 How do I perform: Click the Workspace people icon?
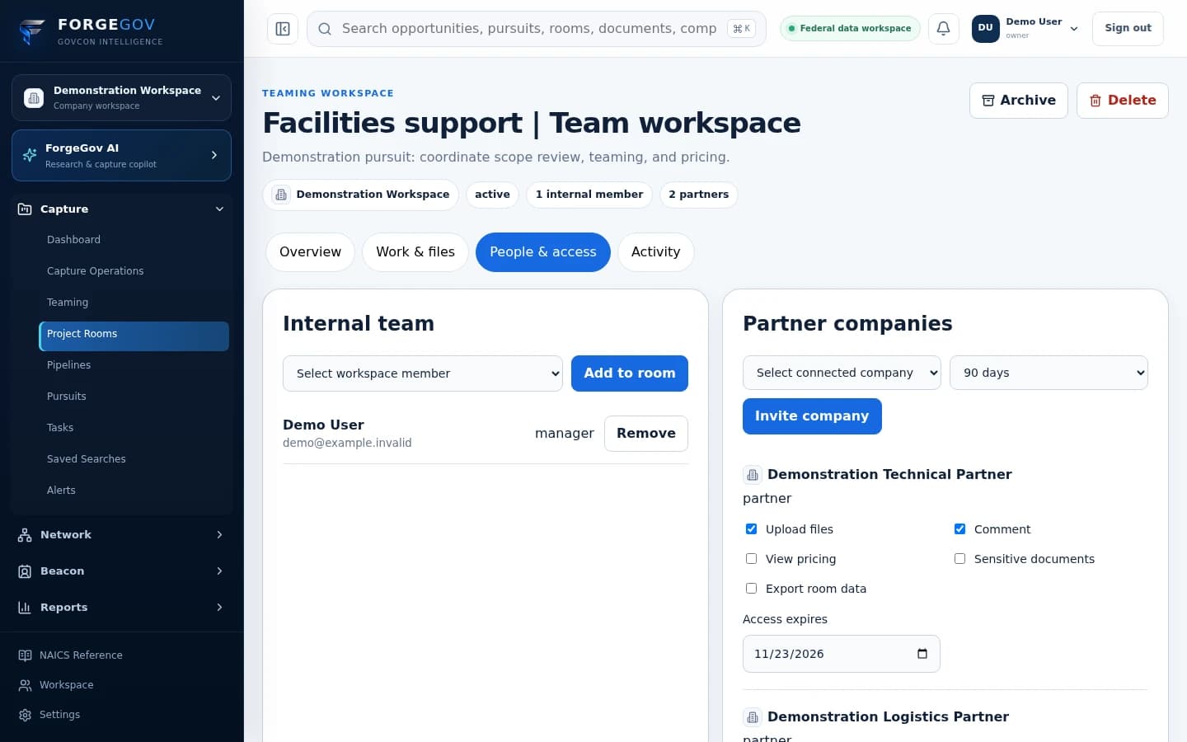25,685
